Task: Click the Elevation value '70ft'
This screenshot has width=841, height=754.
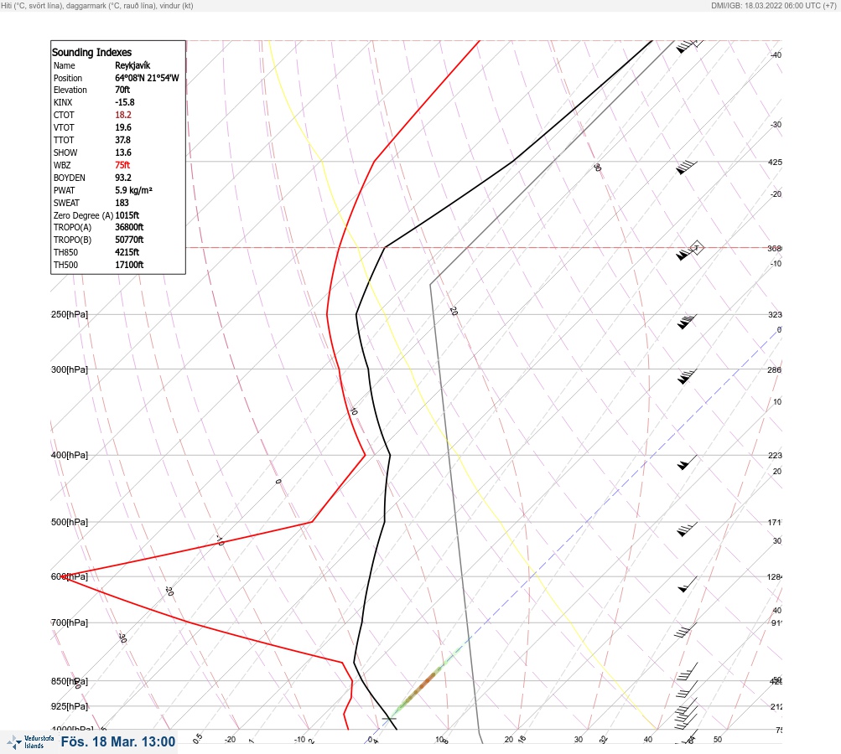Action: [x=122, y=90]
